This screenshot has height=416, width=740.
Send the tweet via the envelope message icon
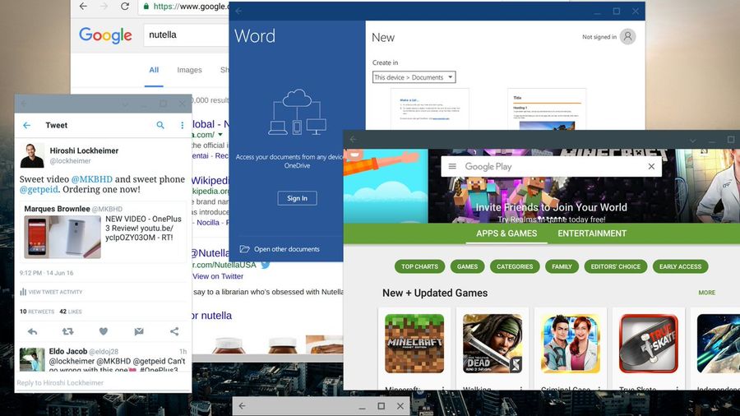coord(139,331)
